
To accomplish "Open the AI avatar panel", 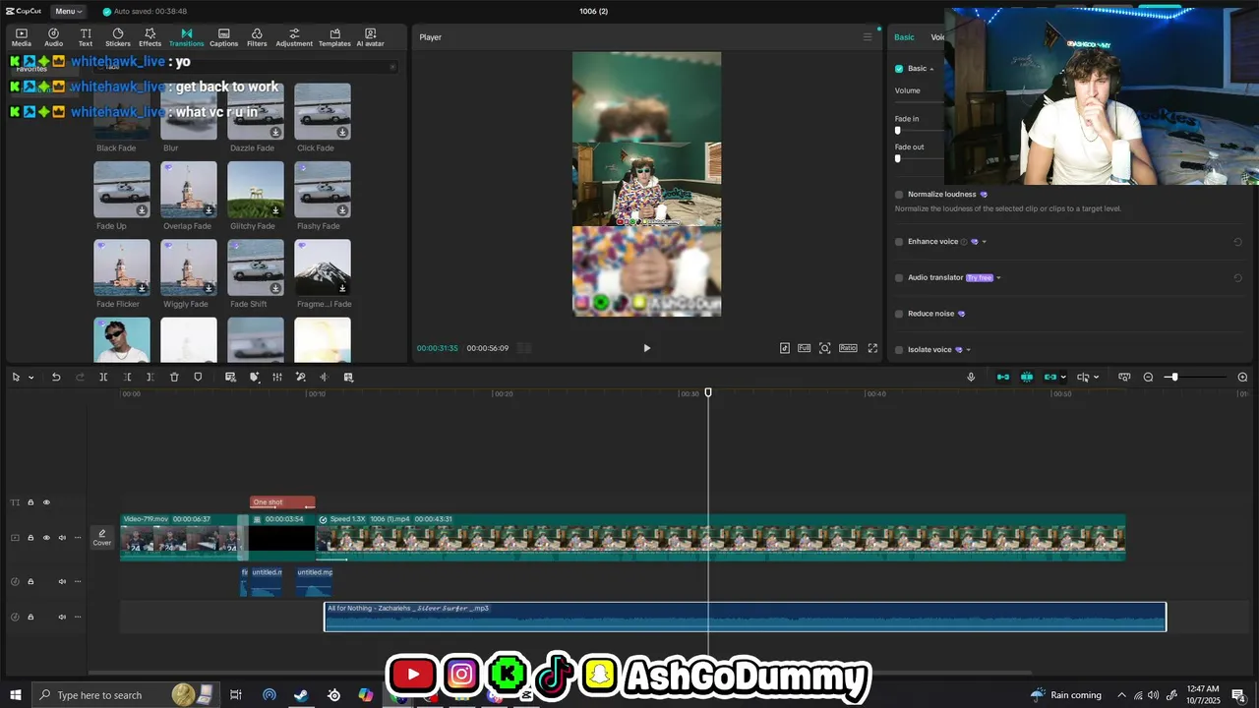I will click(370, 37).
